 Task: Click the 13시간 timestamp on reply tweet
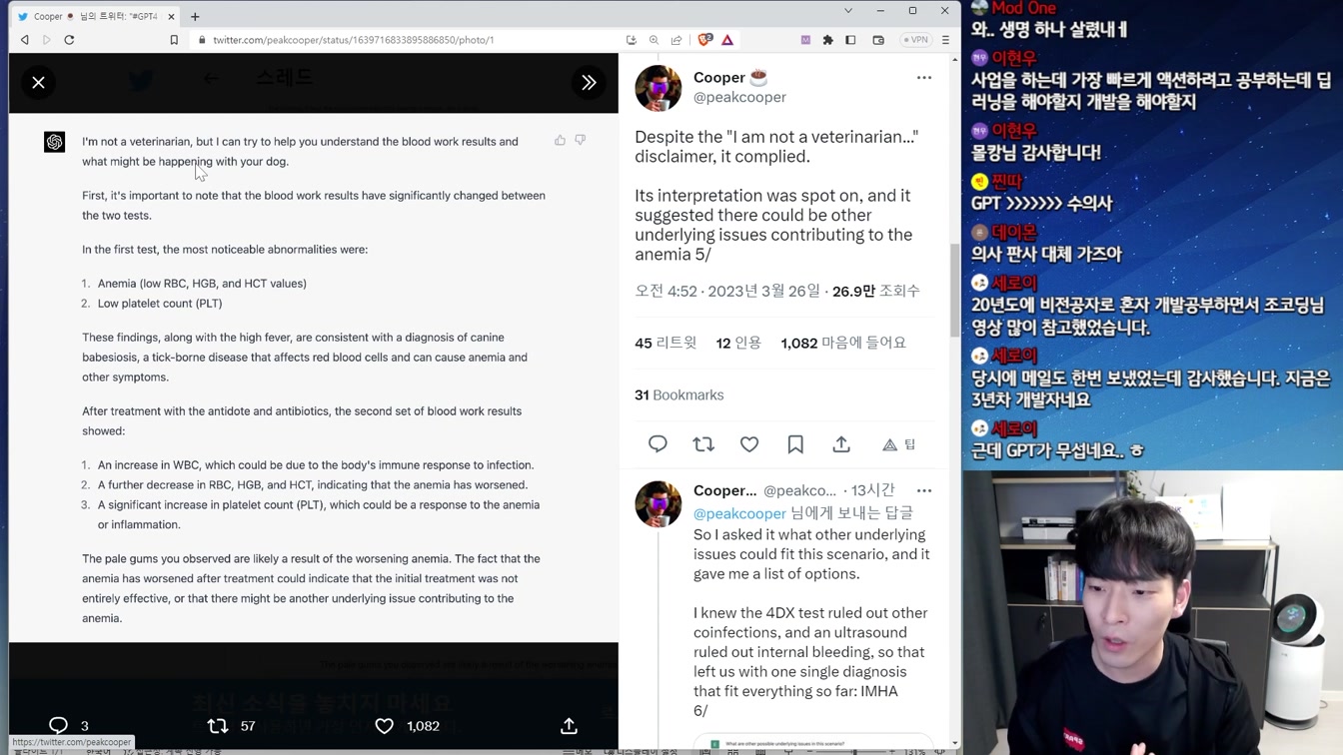coord(872,490)
